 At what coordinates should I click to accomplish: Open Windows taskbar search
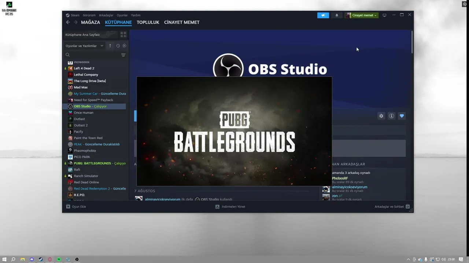pos(13,259)
